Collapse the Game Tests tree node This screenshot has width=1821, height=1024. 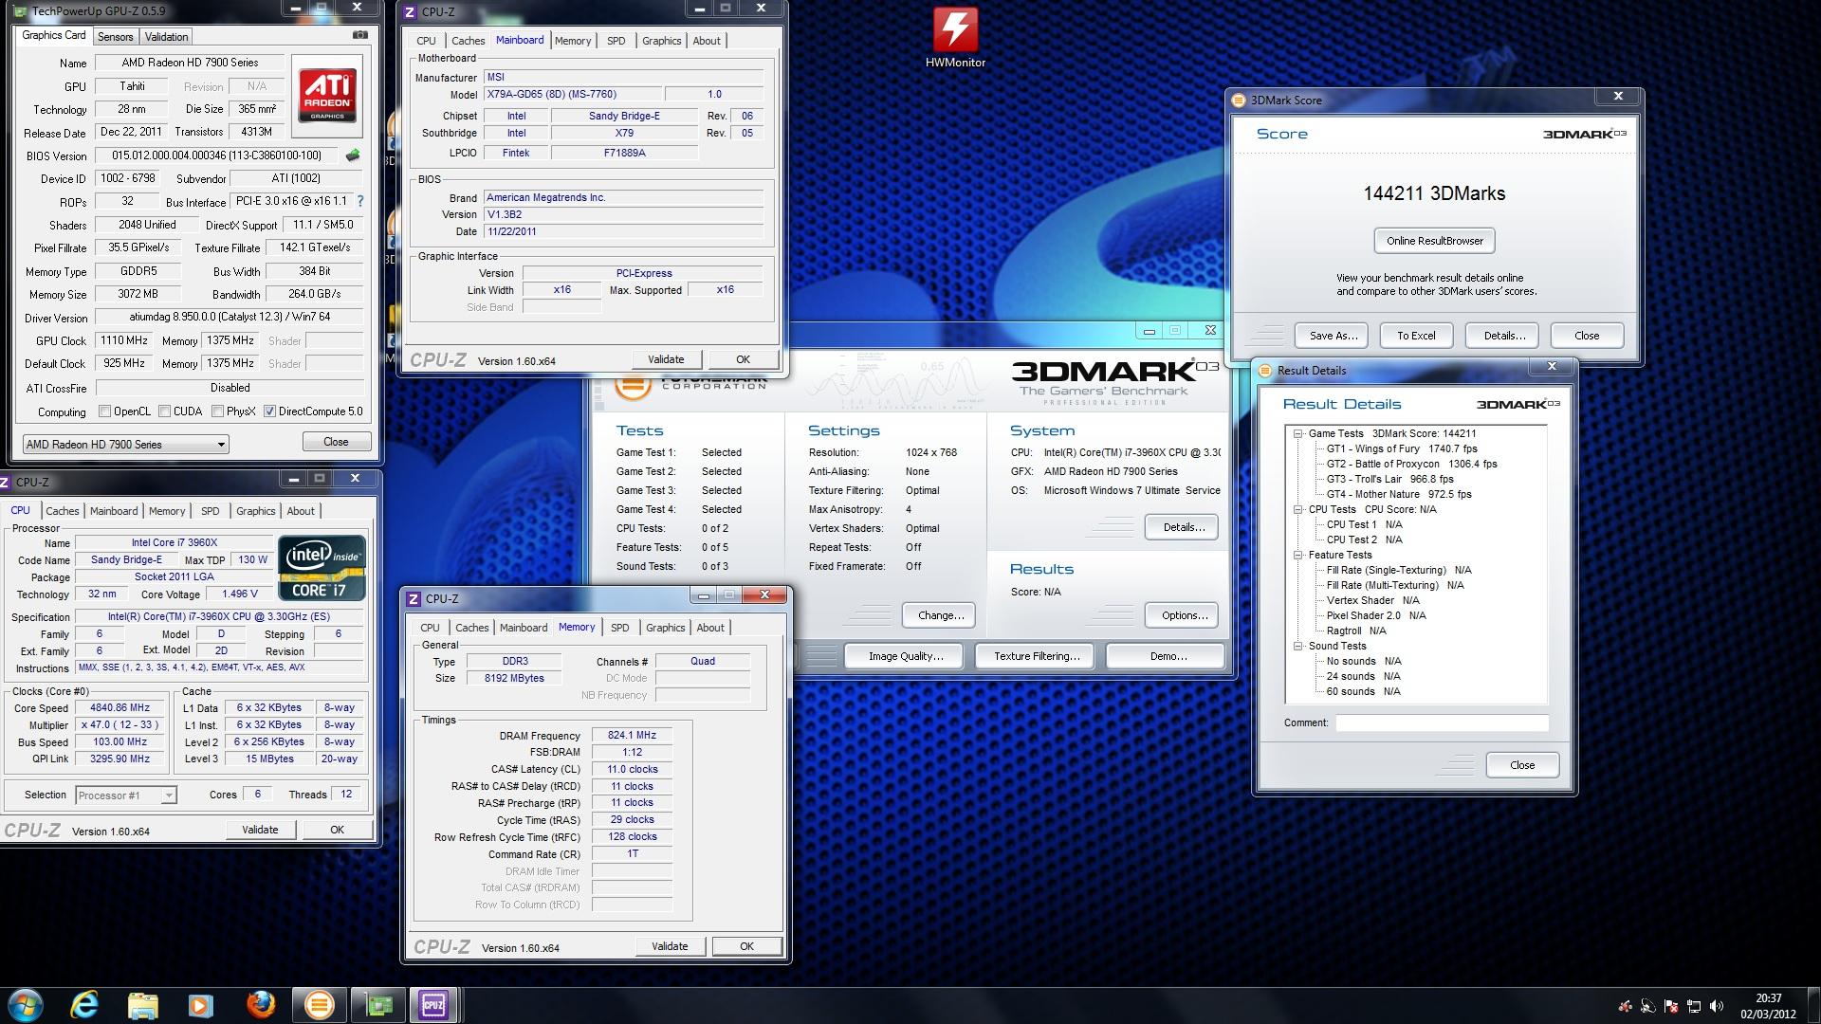(1297, 433)
